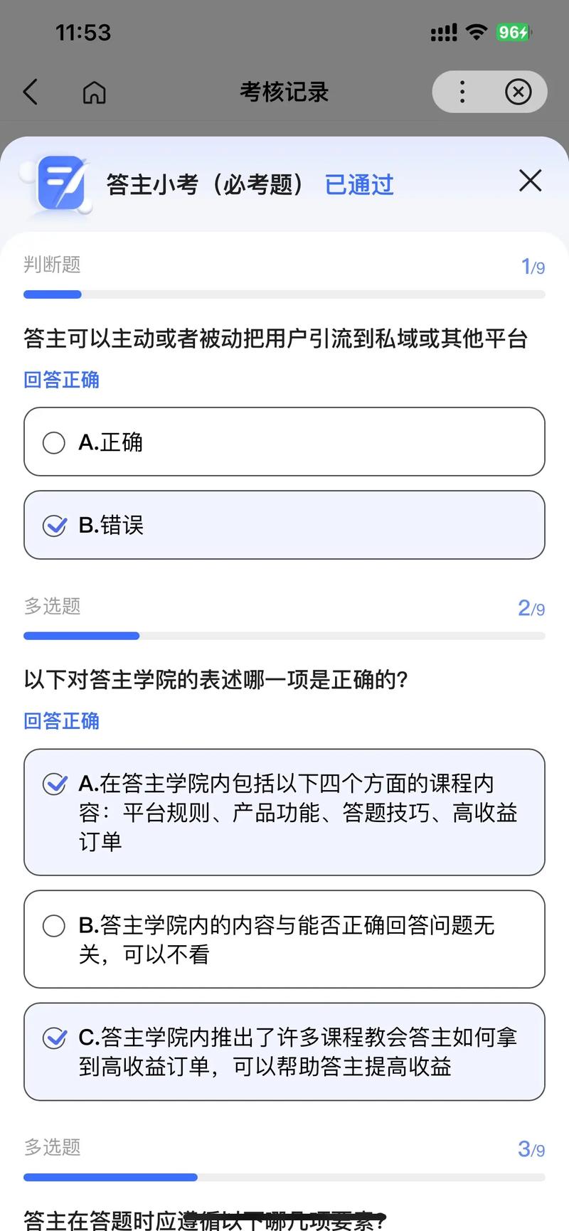Tap the Wi-Fi status icon
Viewport: 569px width, 1231px height.
476,32
